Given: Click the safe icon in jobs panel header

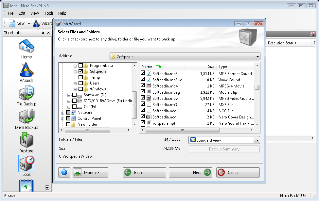Looking at the screenshot, I should 312,34.
